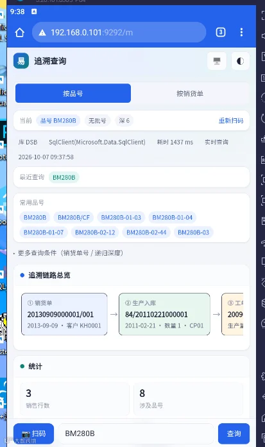This screenshot has height=447, width=265.
Task: Click the 耗时 1437 ms text
Action: click(x=175, y=142)
